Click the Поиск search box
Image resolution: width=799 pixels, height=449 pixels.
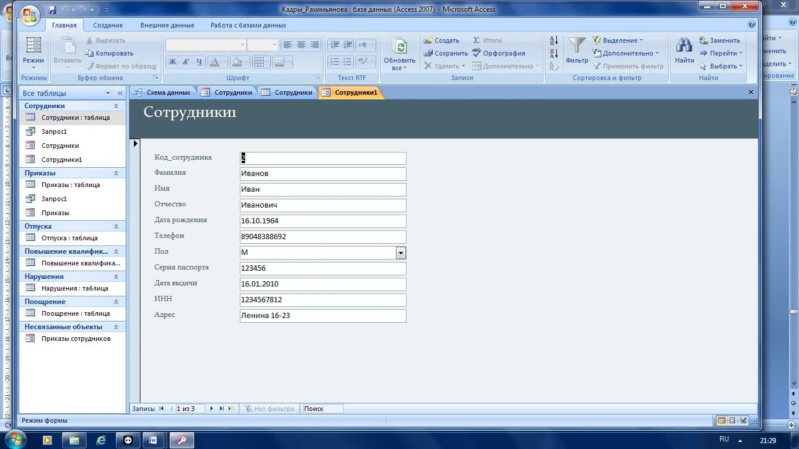coord(323,409)
